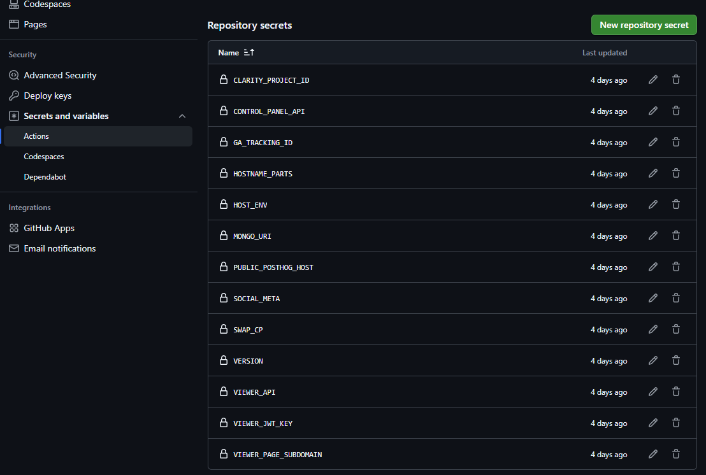This screenshot has height=475, width=706.
Task: Edit the GA_TRACKING_ID secret
Action: 652,143
